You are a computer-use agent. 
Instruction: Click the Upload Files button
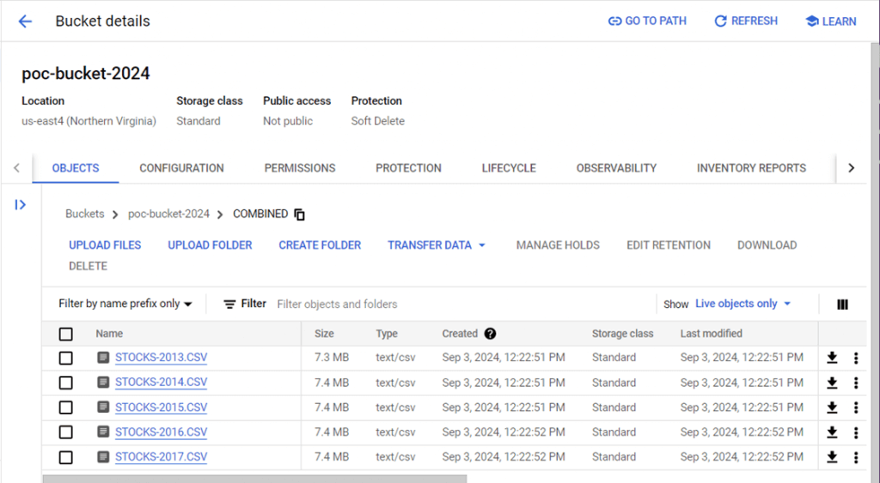[x=105, y=245]
